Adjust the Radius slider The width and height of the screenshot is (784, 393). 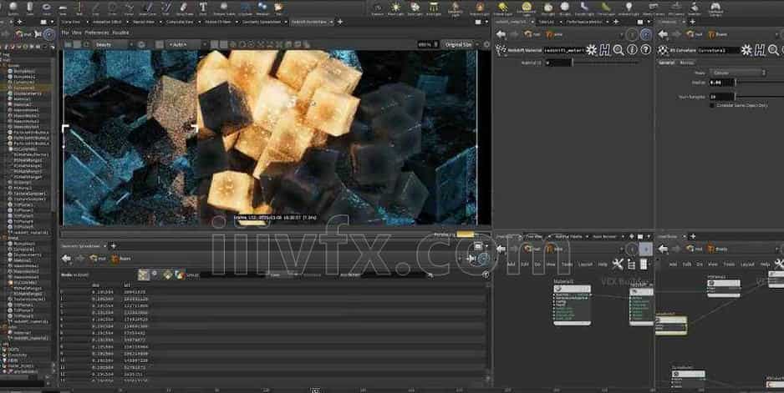coord(759,83)
